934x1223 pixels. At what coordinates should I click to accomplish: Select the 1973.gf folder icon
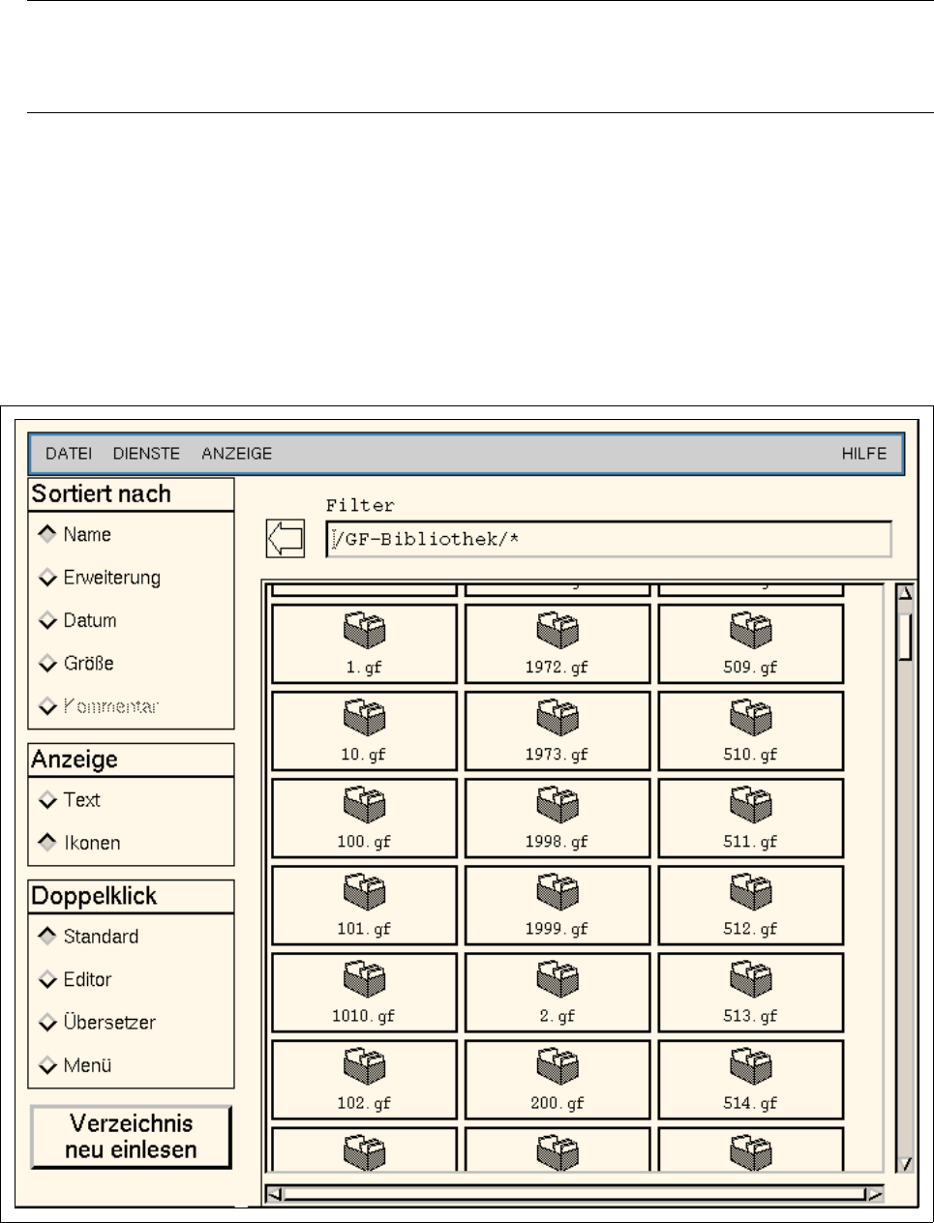(x=557, y=718)
